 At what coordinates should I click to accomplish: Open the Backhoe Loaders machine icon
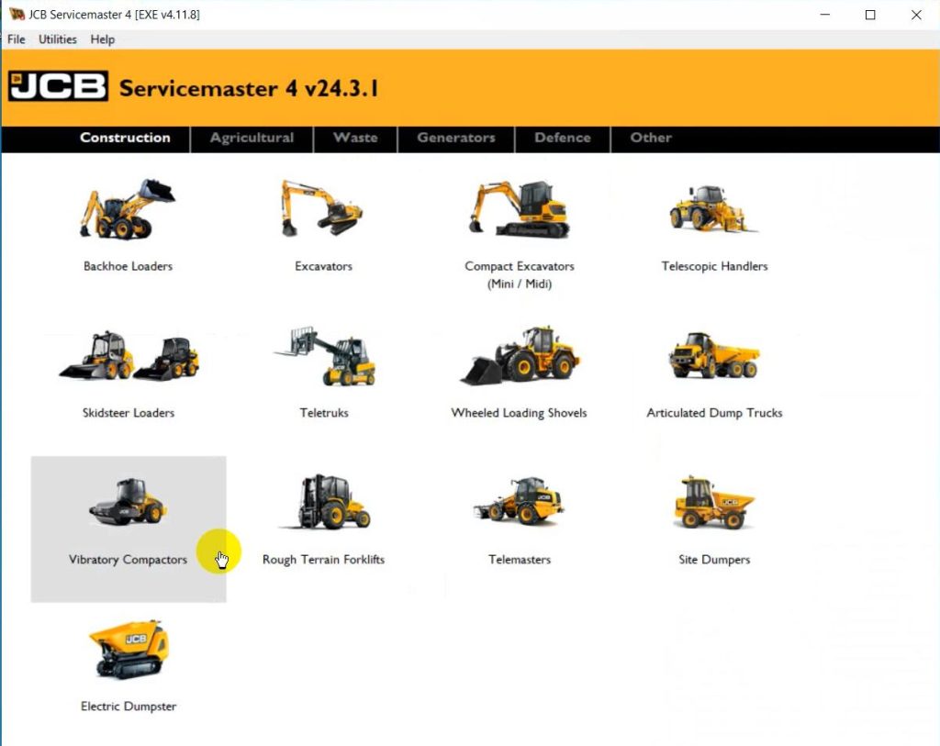click(x=128, y=210)
